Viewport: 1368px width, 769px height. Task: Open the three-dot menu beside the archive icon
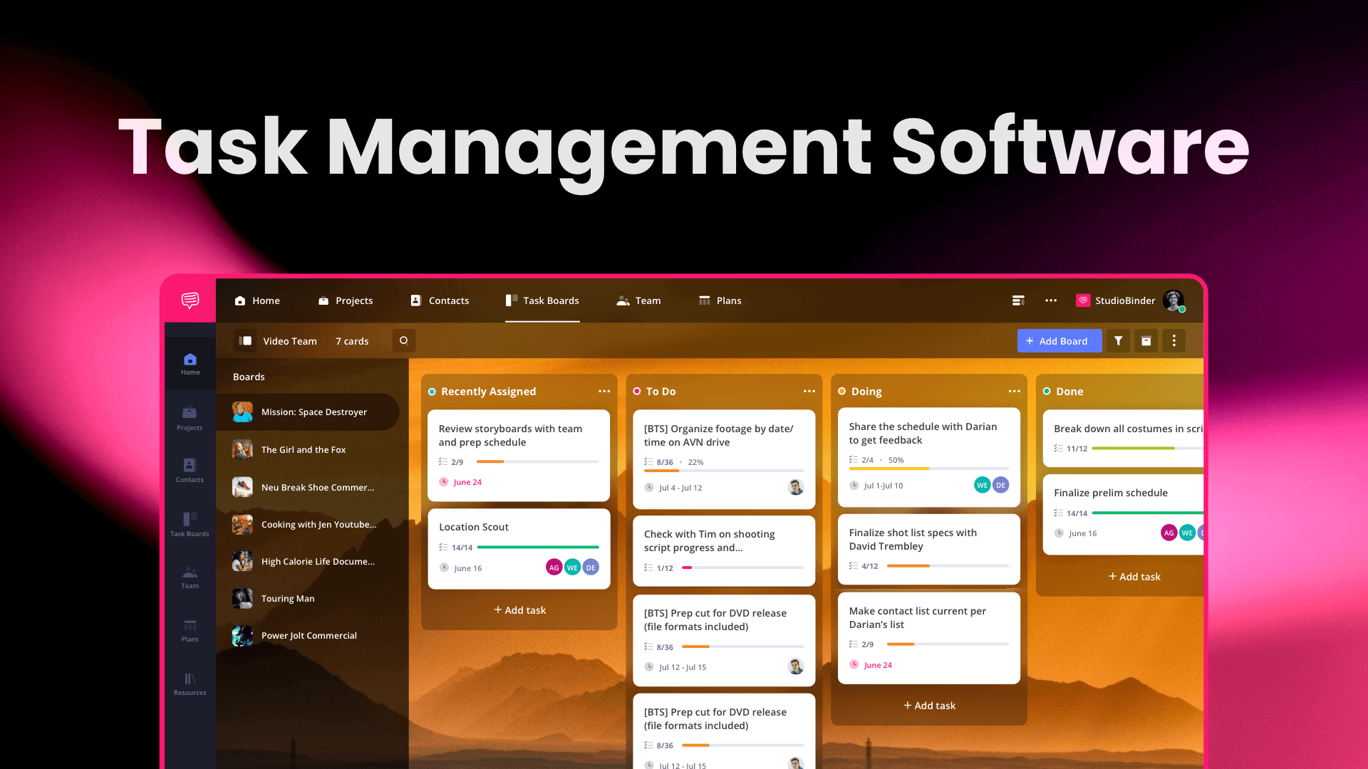pos(1173,340)
